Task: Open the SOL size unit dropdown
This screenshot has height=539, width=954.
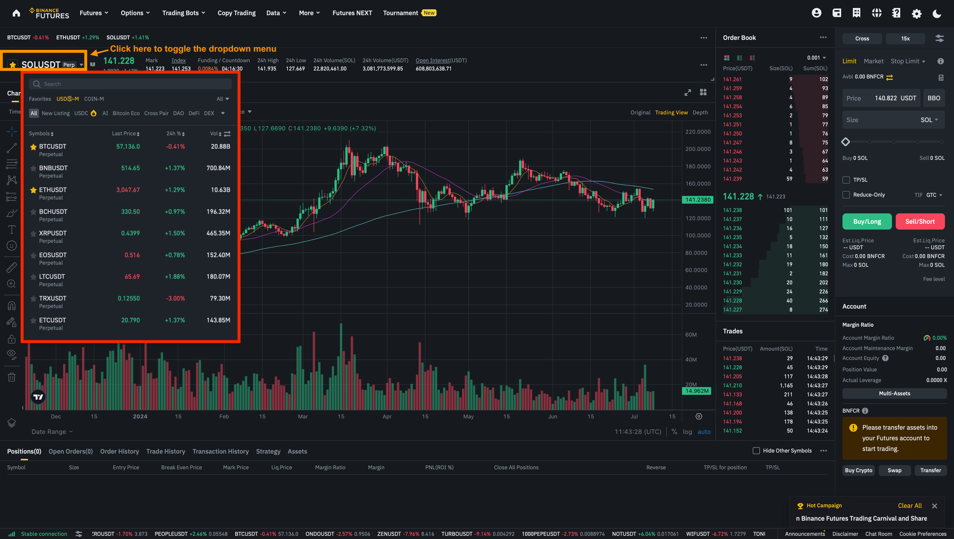Action: pos(929,120)
